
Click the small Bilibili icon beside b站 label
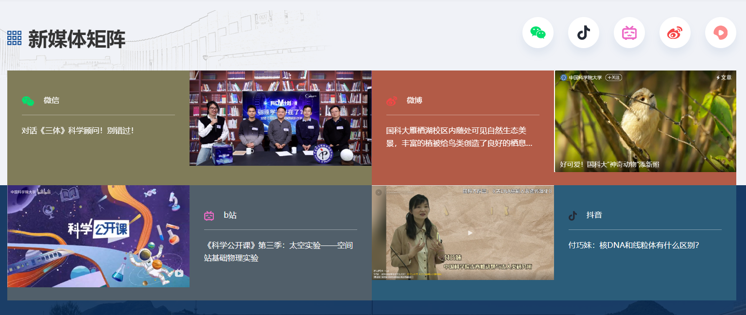pyautogui.click(x=209, y=215)
